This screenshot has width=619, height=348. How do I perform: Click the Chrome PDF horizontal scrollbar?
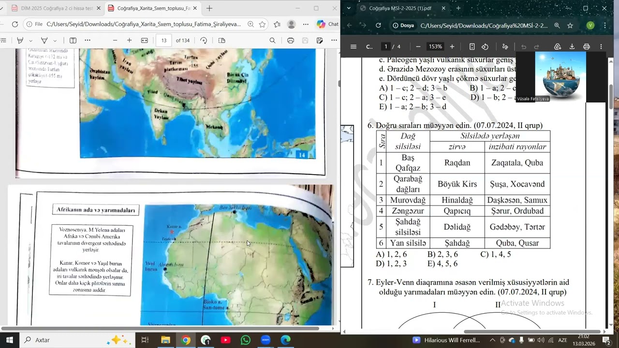532,332
